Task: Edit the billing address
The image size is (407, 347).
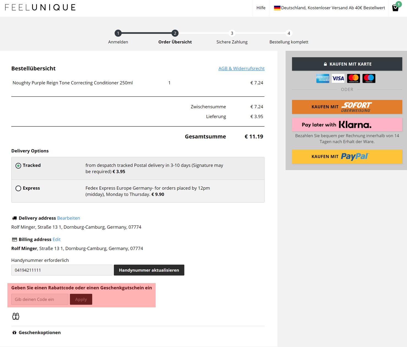Action: pos(56,239)
